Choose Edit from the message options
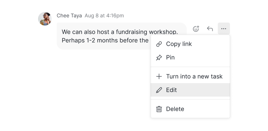The image size is (268, 131). coord(190,90)
